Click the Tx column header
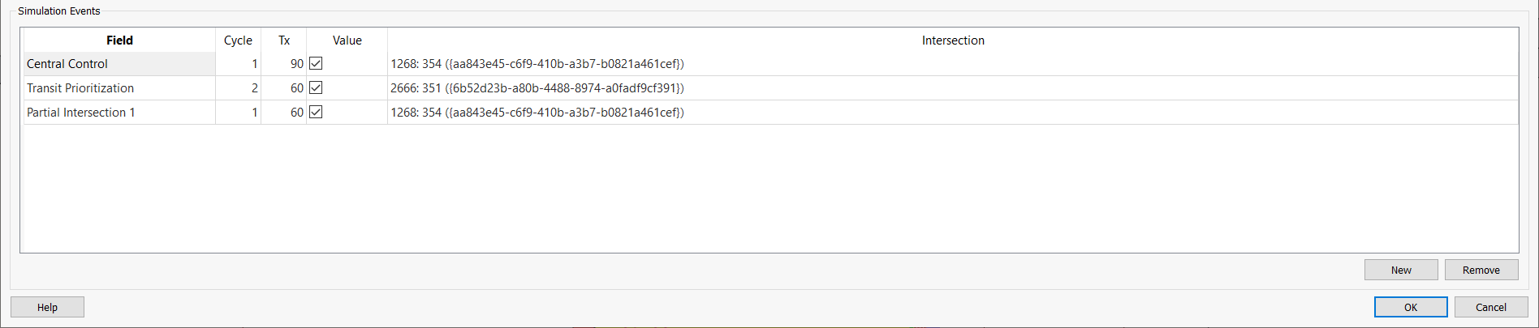 284,40
